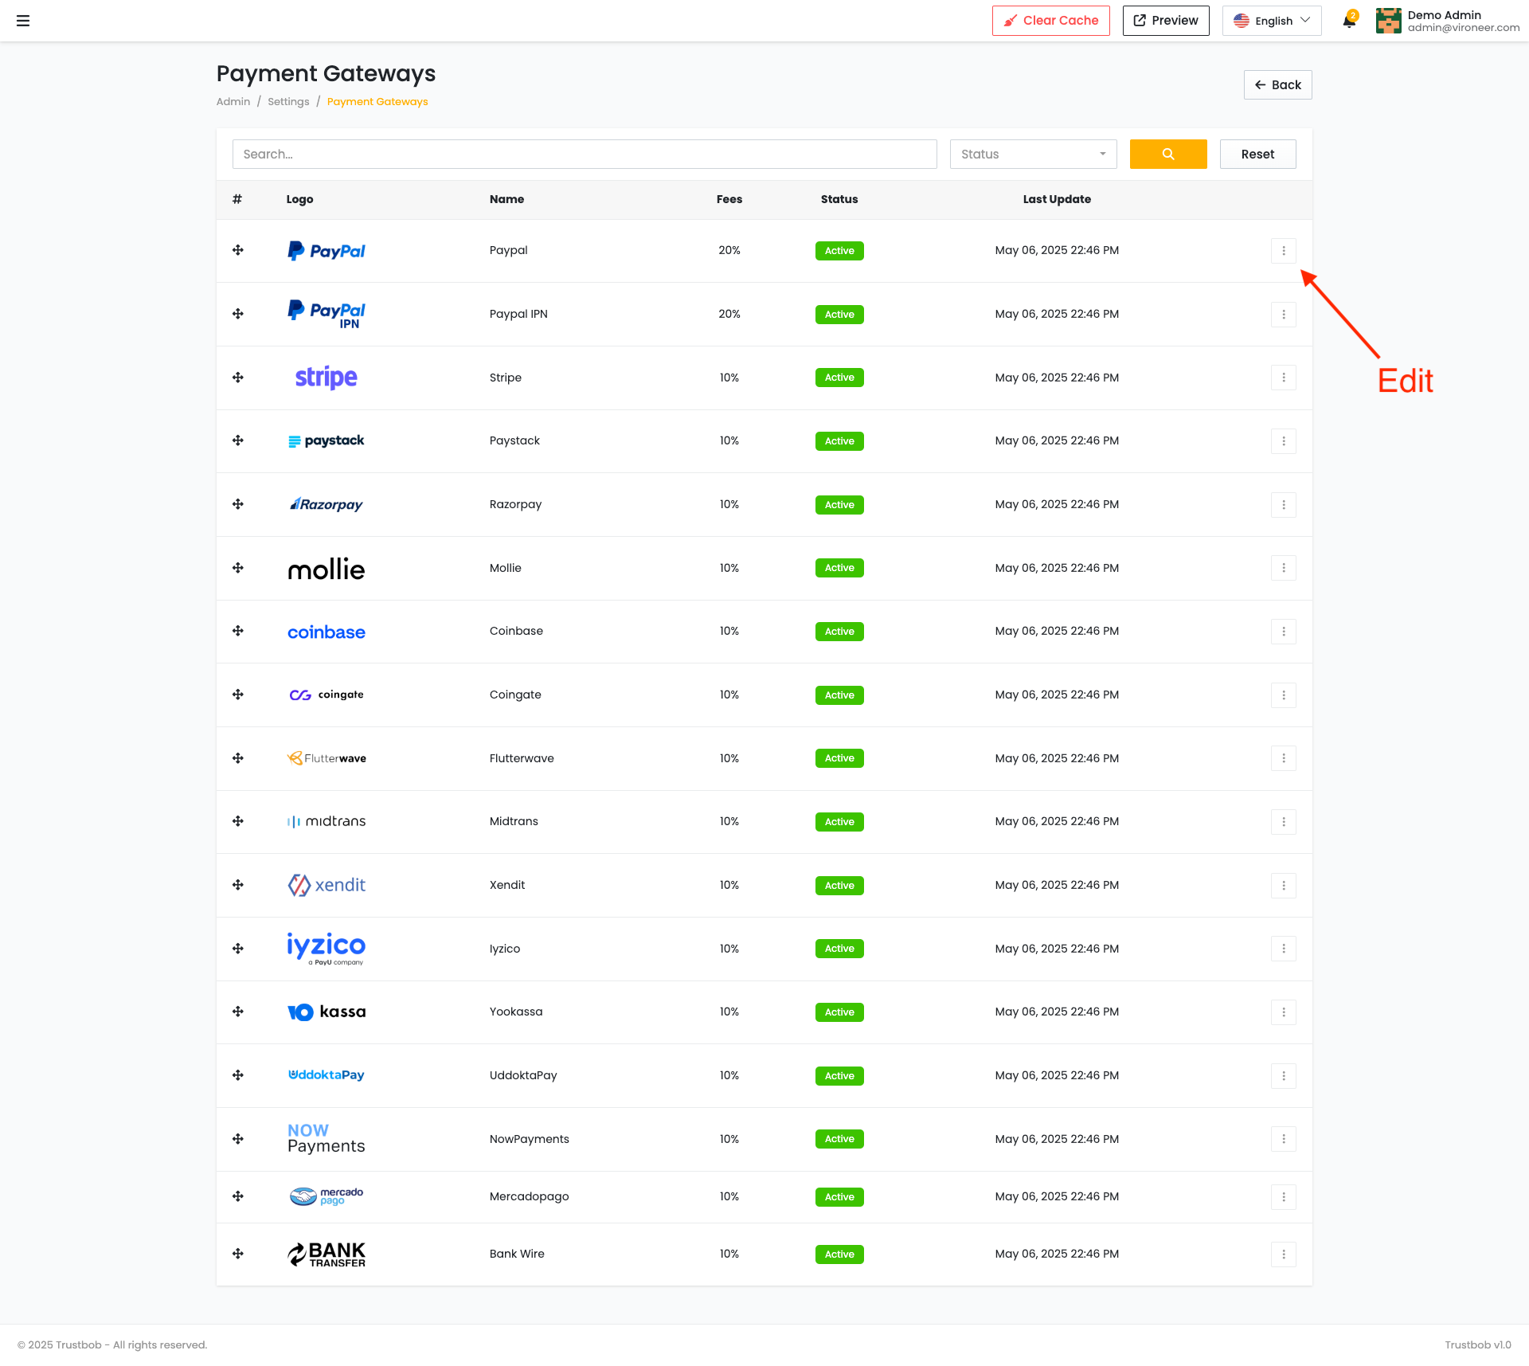Open the three-dot menu for Razorpay

1284,505
